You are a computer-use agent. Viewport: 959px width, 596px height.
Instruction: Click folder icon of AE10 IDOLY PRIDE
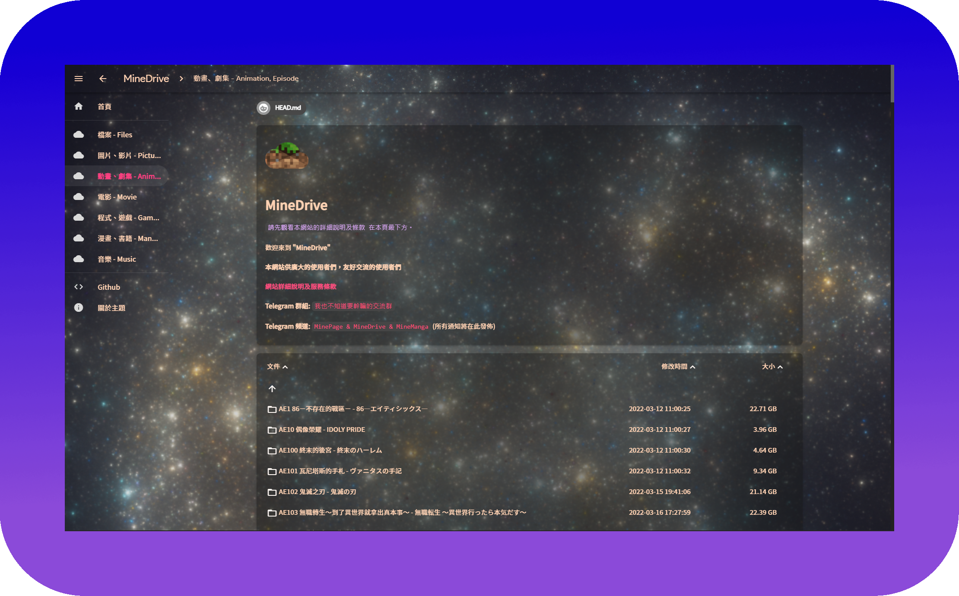point(272,430)
